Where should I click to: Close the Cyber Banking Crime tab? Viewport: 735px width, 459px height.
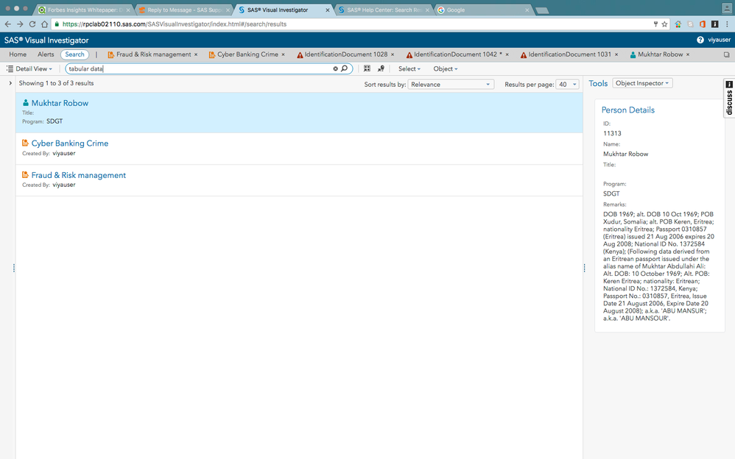coord(283,54)
